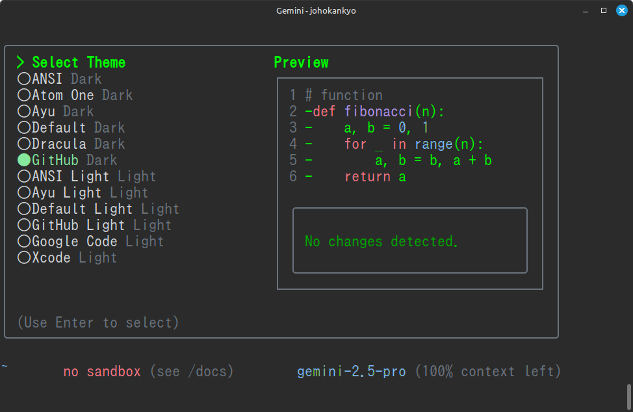Choose the Atom One Dark theme

24,95
